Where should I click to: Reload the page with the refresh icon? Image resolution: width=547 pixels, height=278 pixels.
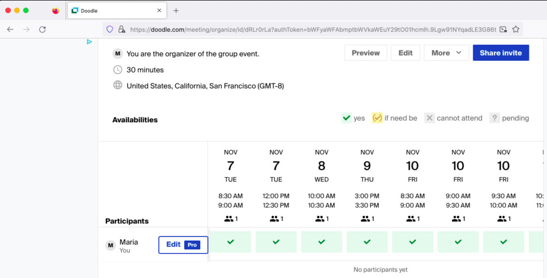pyautogui.click(x=42, y=29)
